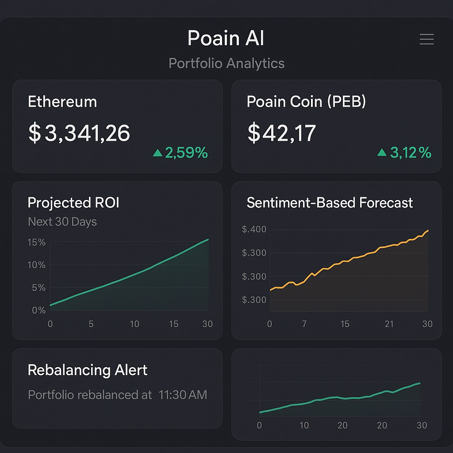This screenshot has height=453, width=453.
Task: Open the hamburger menu icon
Action: [x=426, y=39]
